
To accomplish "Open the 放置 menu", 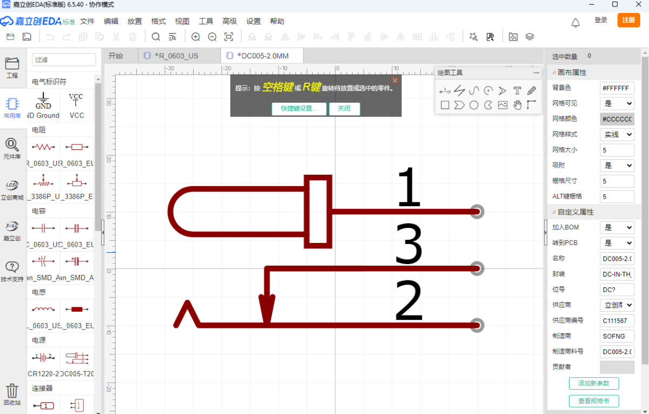I will click(x=135, y=21).
